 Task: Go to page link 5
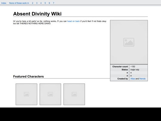pos(45,3)
